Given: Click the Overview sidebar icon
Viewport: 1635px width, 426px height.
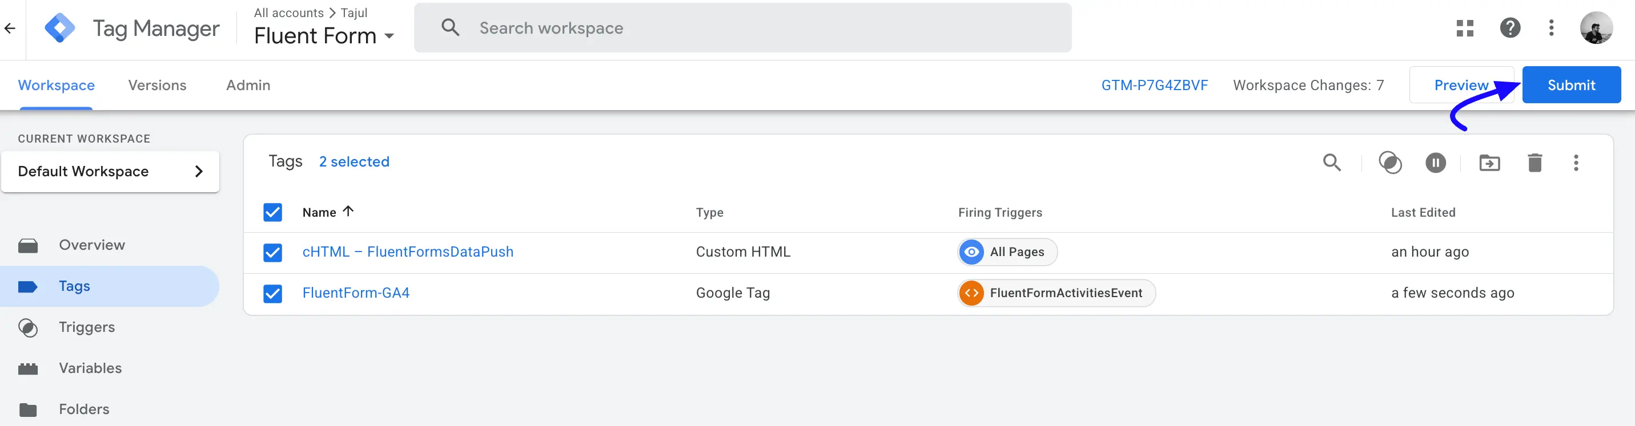Looking at the screenshot, I should 28,245.
